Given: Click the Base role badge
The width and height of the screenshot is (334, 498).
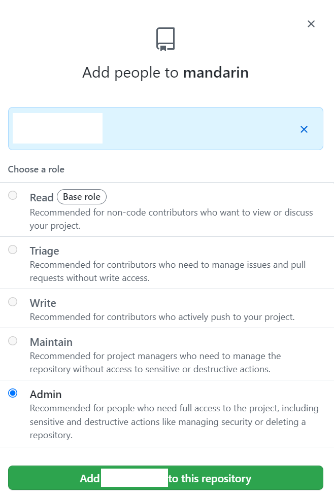Looking at the screenshot, I should [x=82, y=197].
